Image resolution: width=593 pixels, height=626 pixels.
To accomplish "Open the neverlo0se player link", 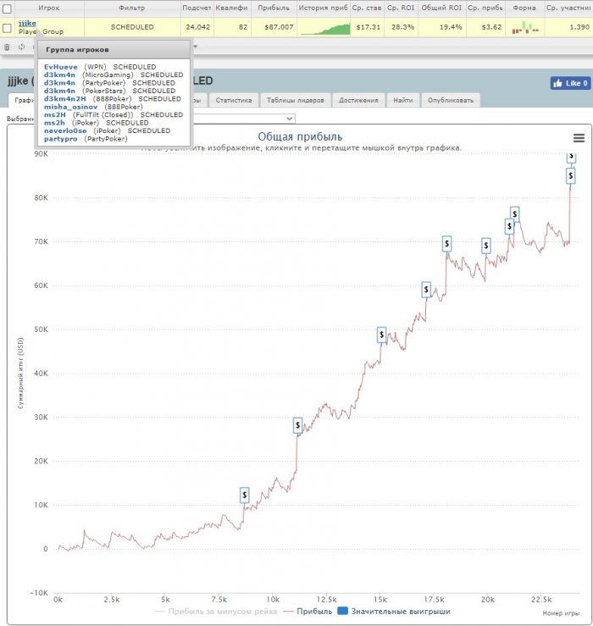I will [x=65, y=130].
